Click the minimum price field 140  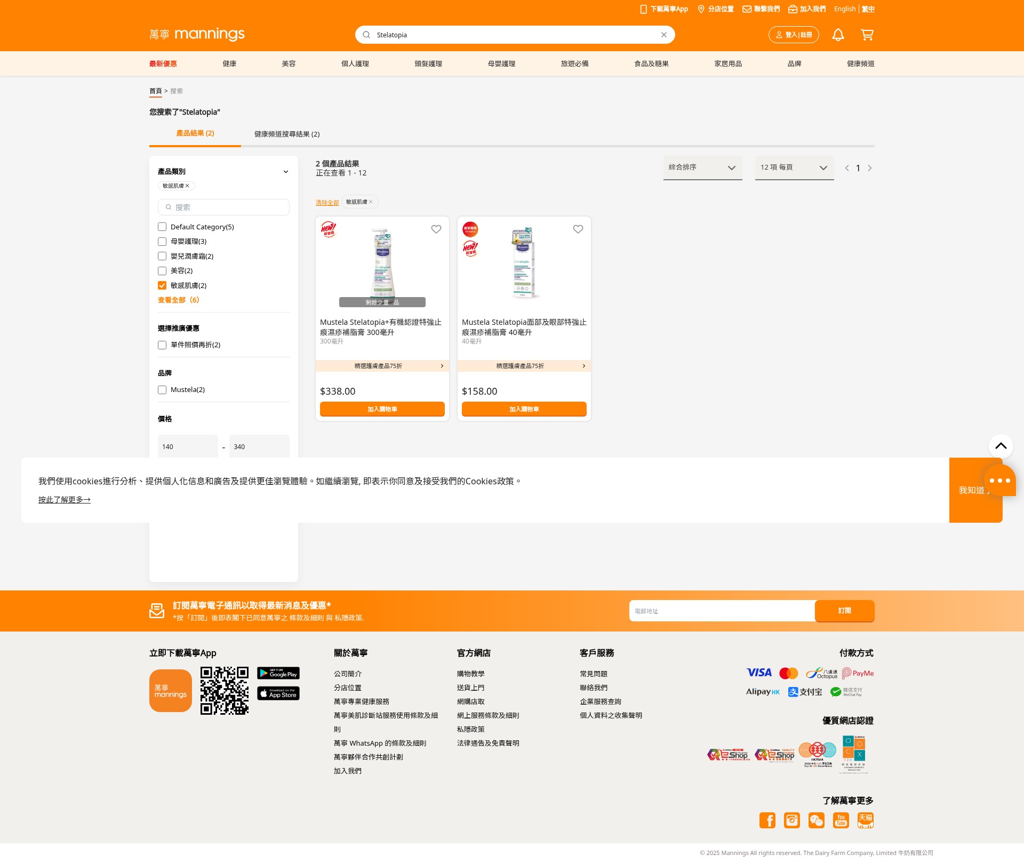click(188, 446)
